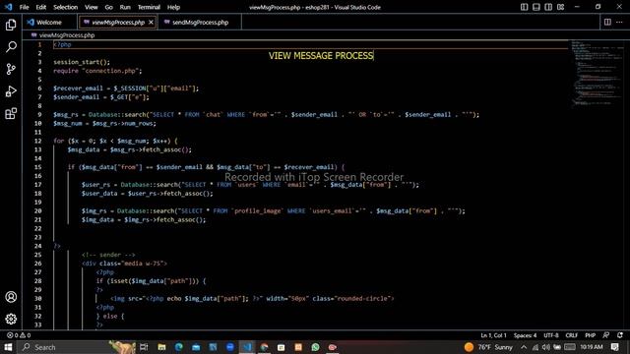This screenshot has width=630, height=354.
Task: Select language mode PHP in status bar
Action: click(x=591, y=335)
